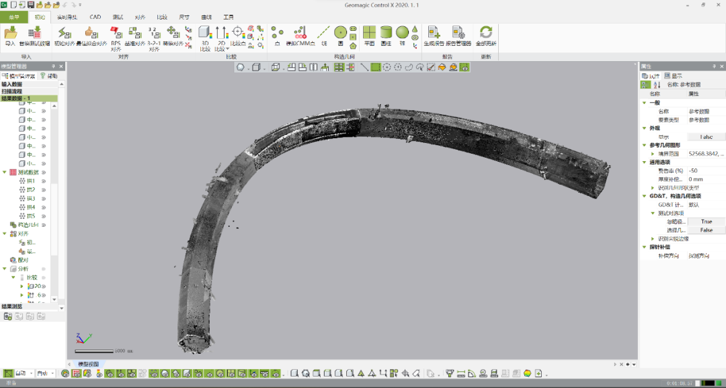
Task: Switch to the 尺寸 ribbon tab
Action: 184,17
